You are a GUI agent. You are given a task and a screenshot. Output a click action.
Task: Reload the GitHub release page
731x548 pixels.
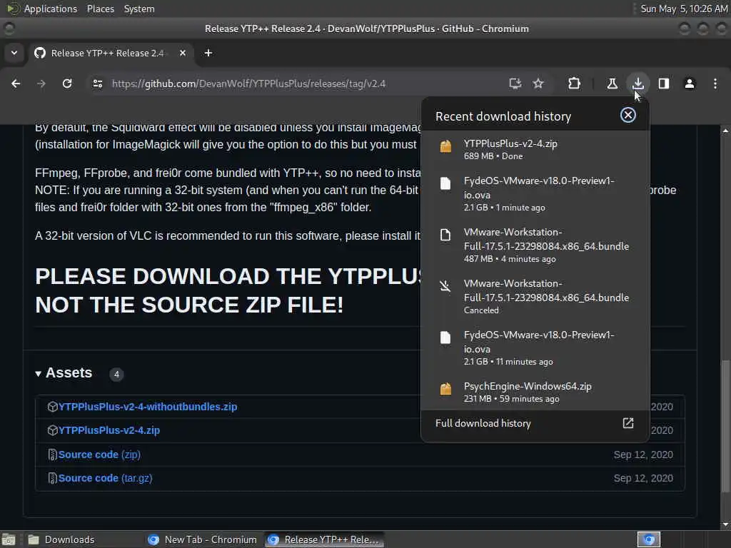67,83
